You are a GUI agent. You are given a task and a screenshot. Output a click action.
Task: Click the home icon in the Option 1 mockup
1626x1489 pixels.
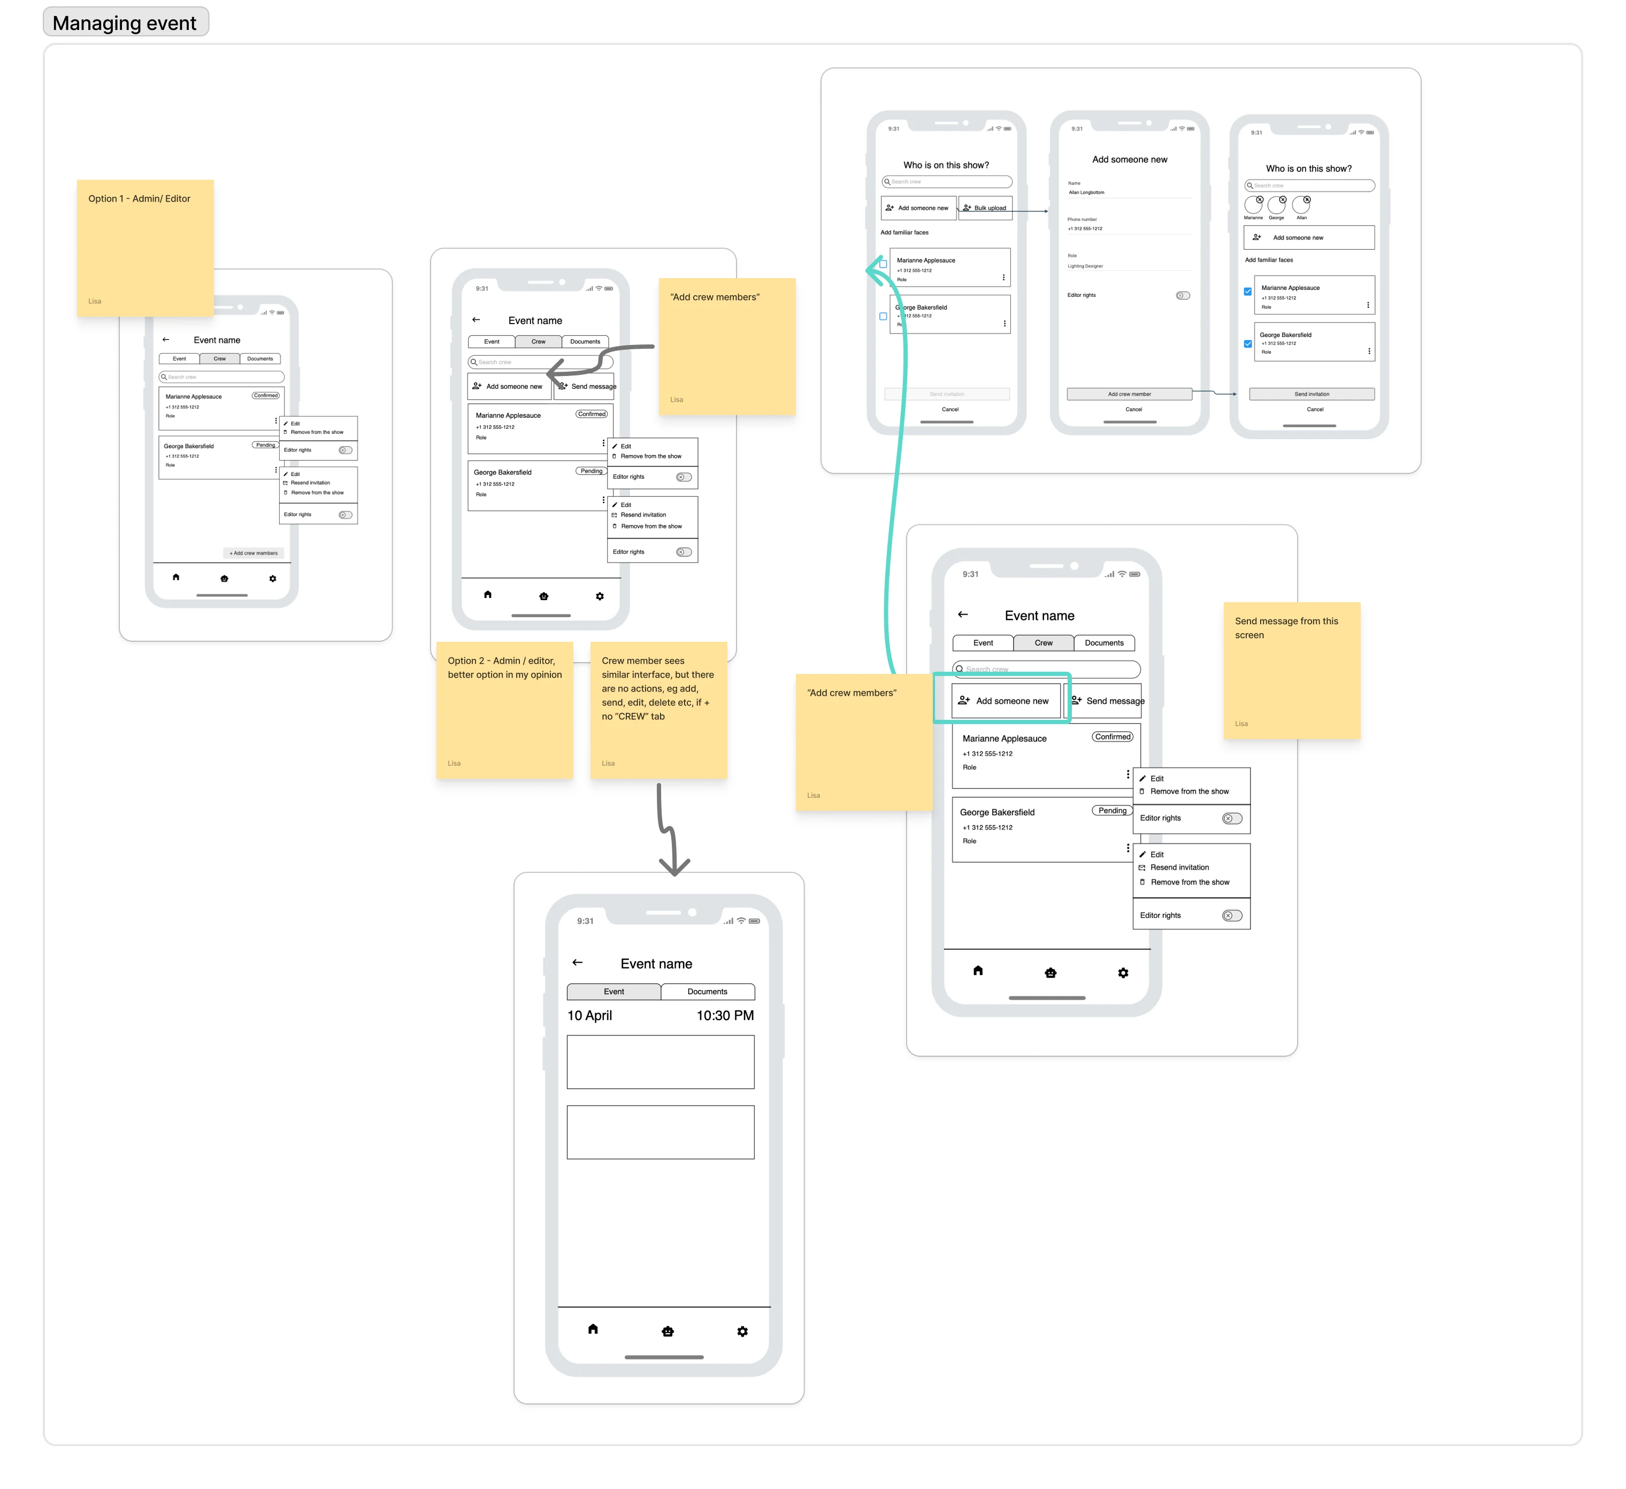[176, 578]
